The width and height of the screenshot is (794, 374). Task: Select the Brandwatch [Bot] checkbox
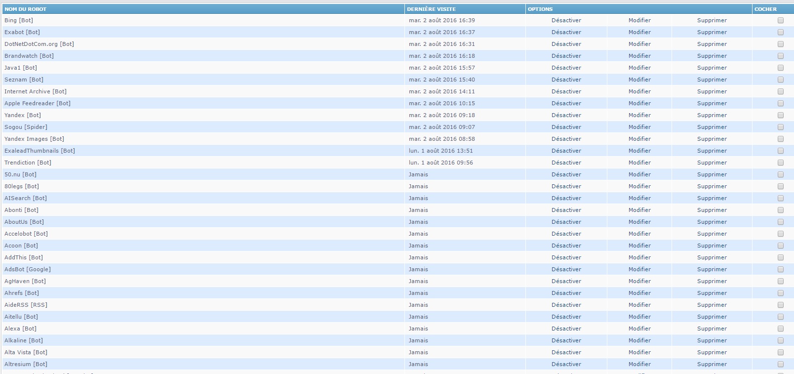click(x=781, y=56)
